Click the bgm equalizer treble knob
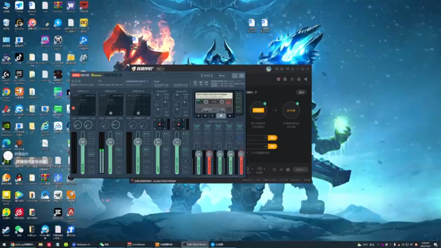 pos(158,98)
